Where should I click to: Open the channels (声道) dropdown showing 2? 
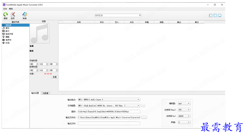tap(184, 122)
